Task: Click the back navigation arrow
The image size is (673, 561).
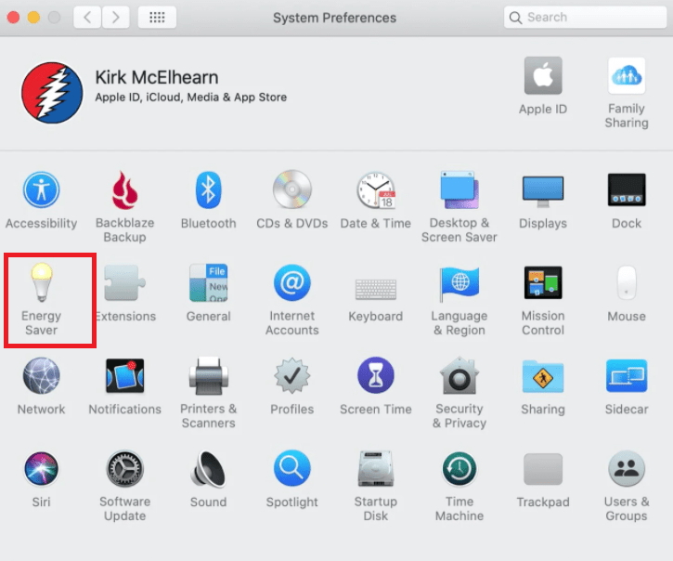Action: [x=87, y=18]
